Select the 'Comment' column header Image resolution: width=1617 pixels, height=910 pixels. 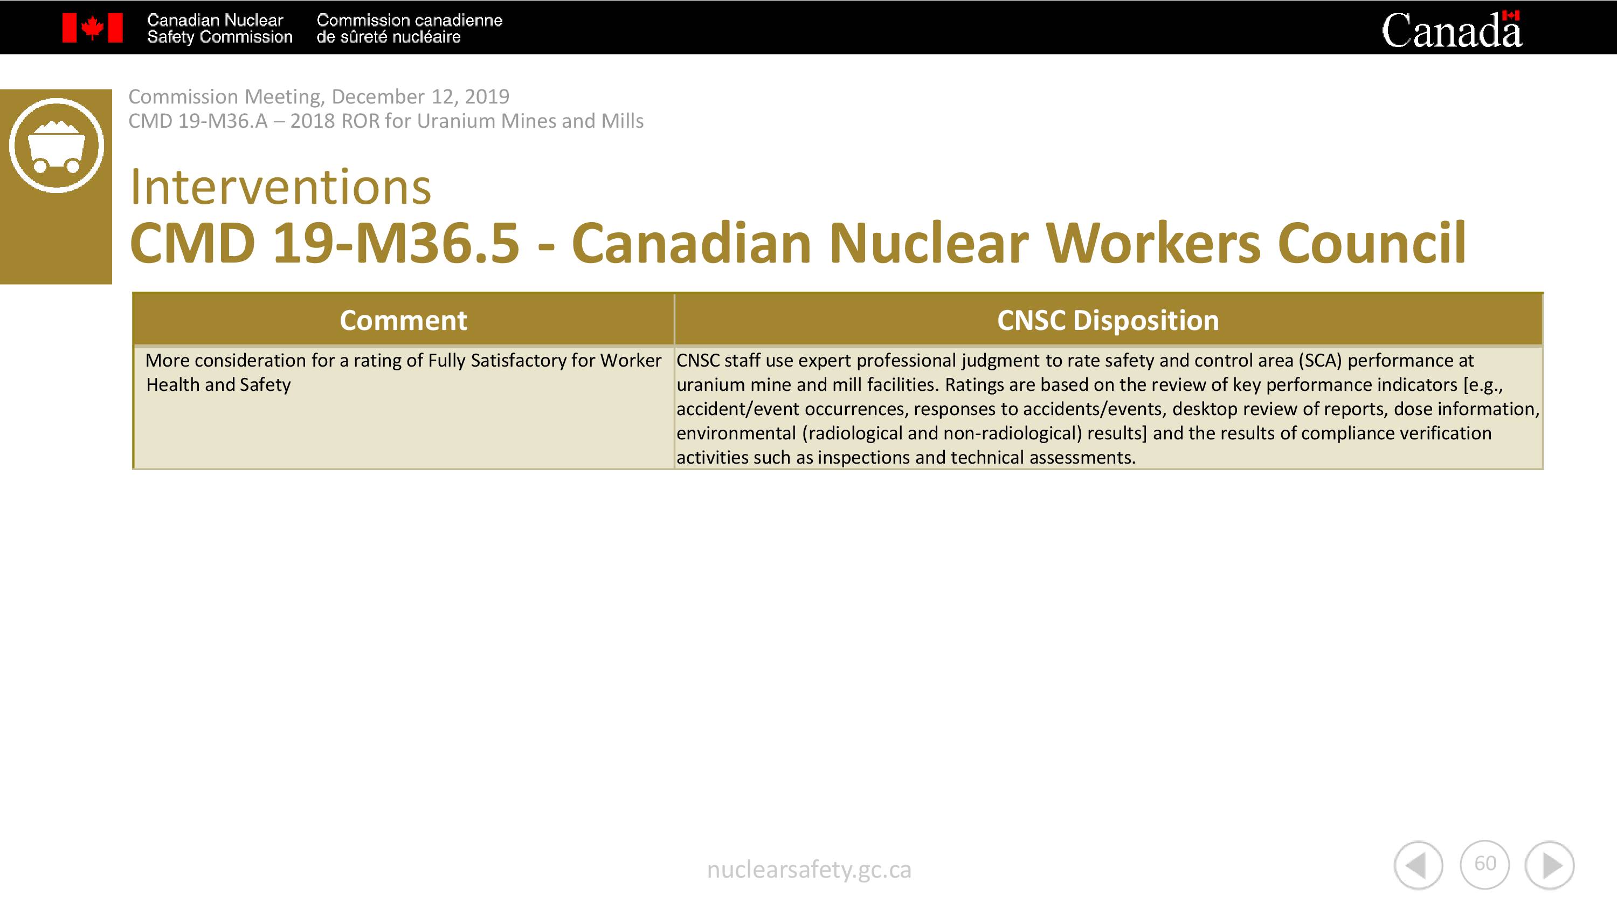404,320
